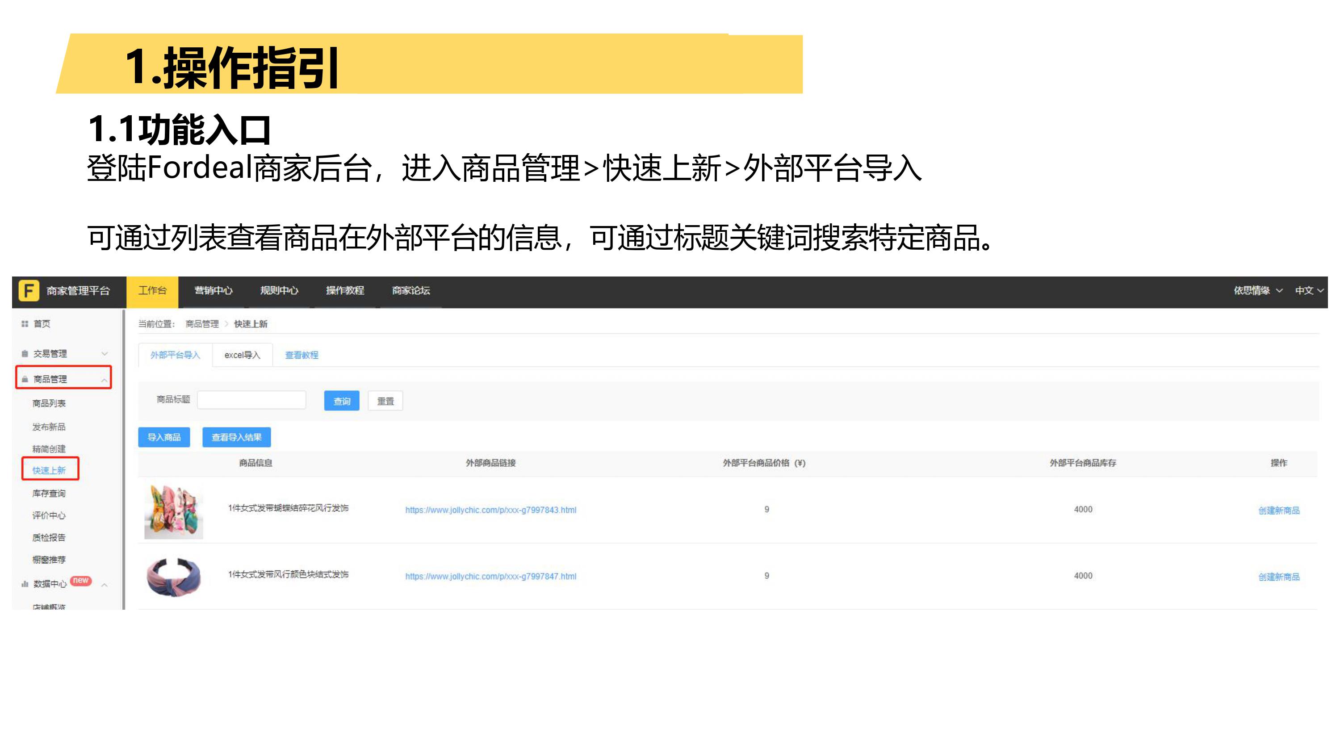Open the 查看教程 link
This screenshot has width=1340, height=754.
pyautogui.click(x=301, y=355)
